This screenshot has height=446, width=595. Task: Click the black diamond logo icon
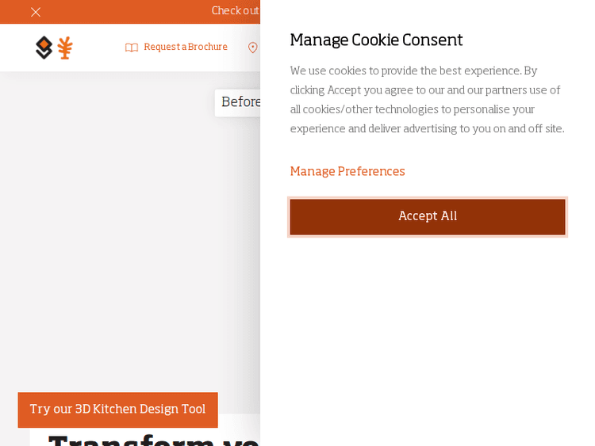point(44,48)
